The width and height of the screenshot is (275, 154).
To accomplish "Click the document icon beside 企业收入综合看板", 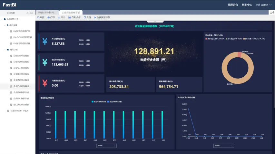I will (11, 68).
